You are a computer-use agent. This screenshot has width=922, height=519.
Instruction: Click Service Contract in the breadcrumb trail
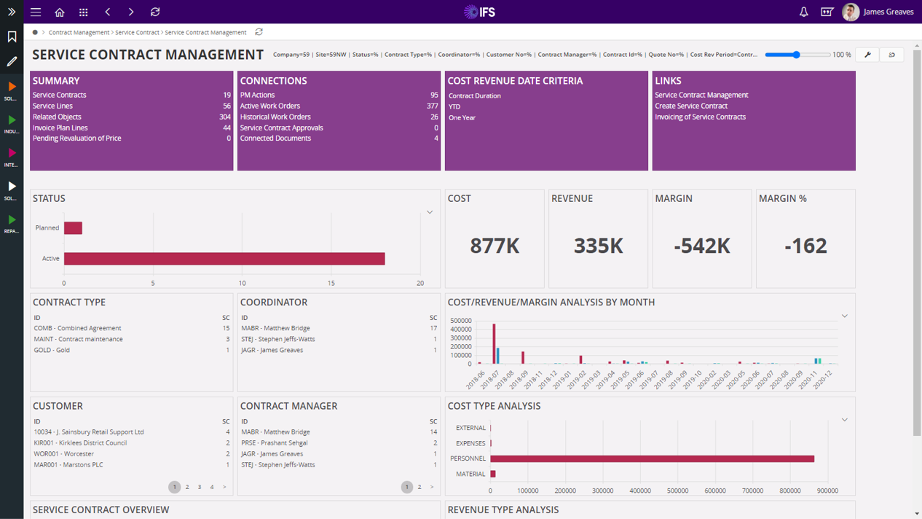coord(139,32)
